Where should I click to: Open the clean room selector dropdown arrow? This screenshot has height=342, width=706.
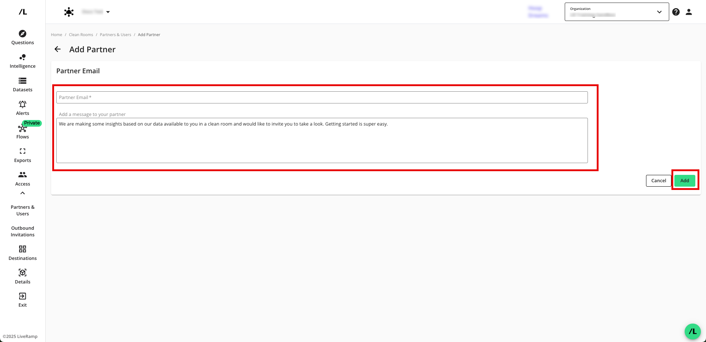[x=108, y=12]
